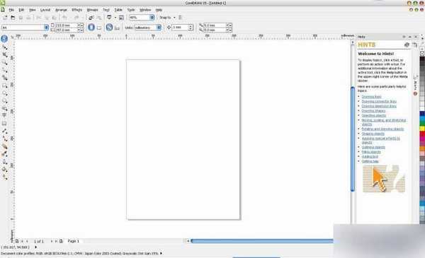The height and width of the screenshot is (258, 425).
Task: Select the Page 1 tab
Action: pos(73,241)
